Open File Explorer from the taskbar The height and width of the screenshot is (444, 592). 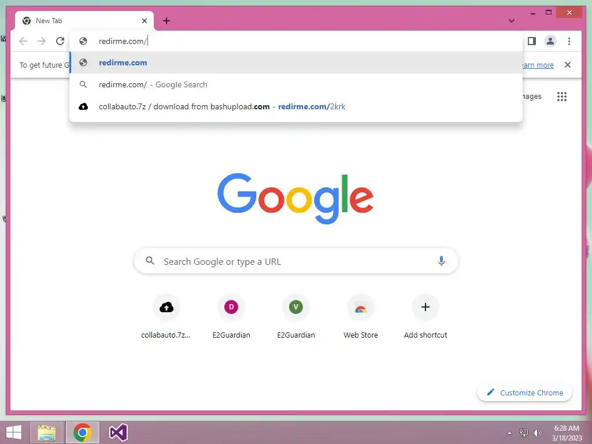[47, 432]
